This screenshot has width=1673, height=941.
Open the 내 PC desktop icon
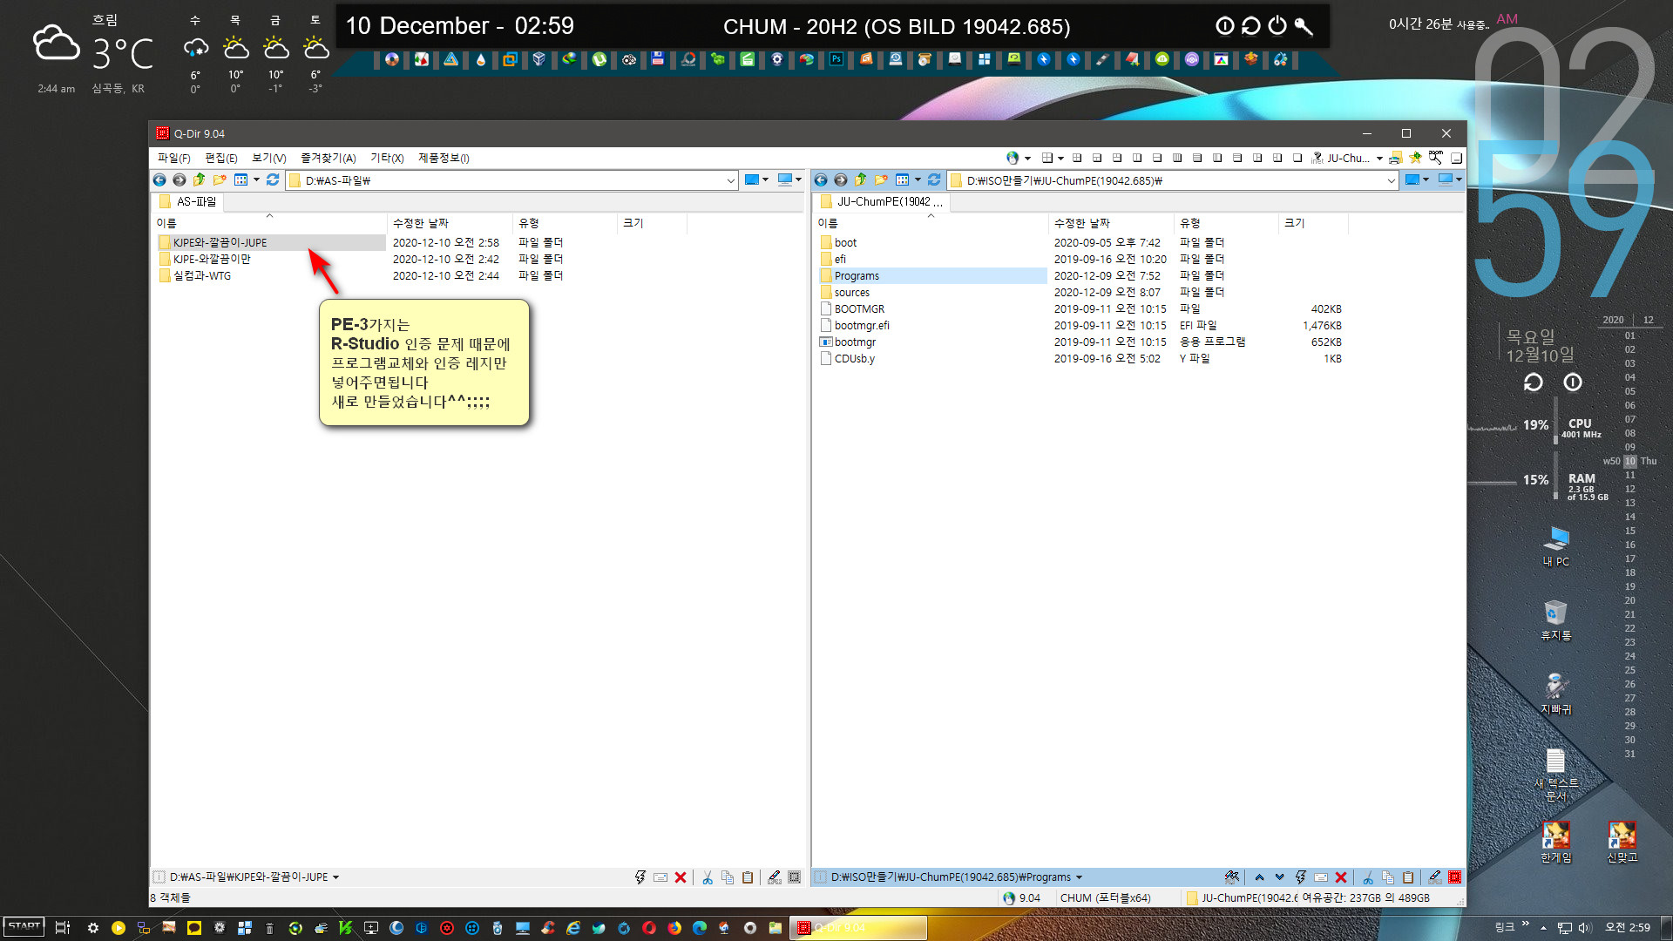[1556, 547]
